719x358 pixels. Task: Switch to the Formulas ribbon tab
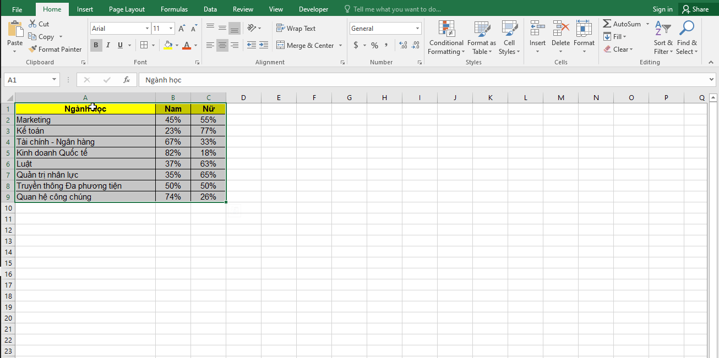[174, 9]
